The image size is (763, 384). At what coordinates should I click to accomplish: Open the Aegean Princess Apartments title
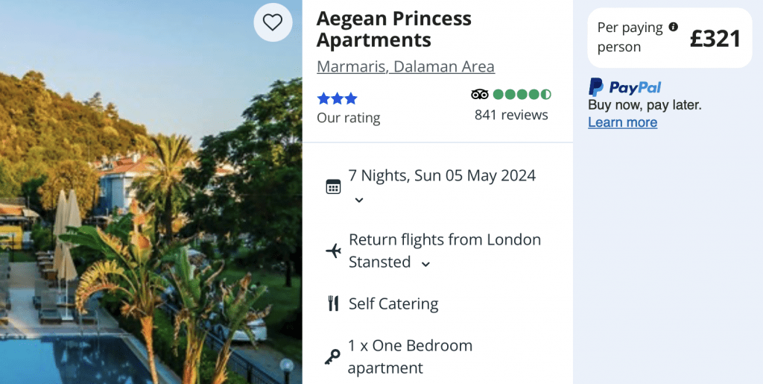(x=393, y=28)
